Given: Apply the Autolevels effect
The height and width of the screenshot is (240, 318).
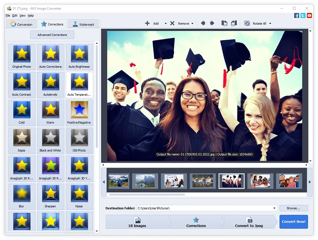Looking at the screenshot, I should [51, 85].
